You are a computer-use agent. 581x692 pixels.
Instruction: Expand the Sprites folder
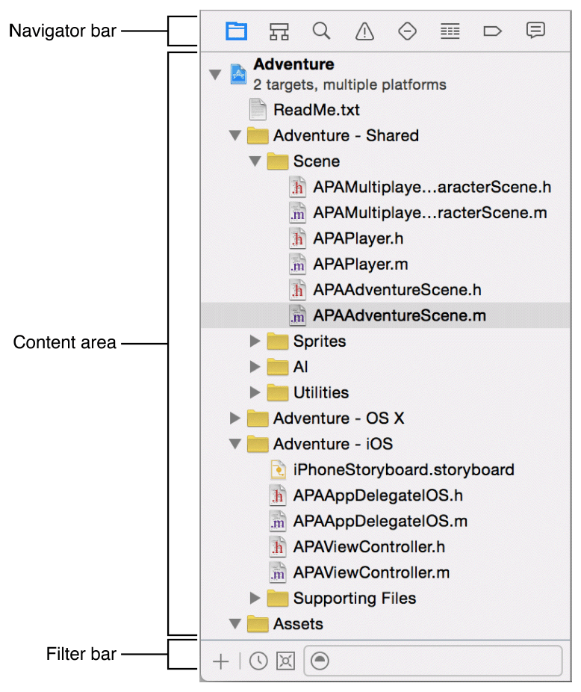pos(255,341)
